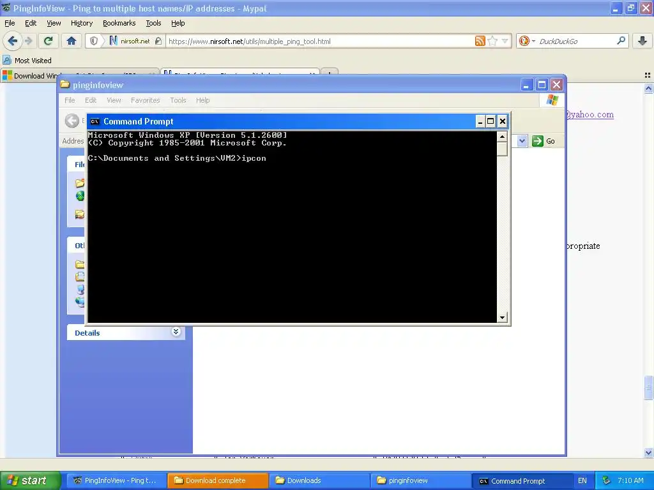This screenshot has width=654, height=490.
Task: Open browser Help menu
Action: pos(178,23)
